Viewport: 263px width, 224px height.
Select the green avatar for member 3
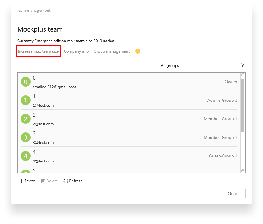pos(26,137)
